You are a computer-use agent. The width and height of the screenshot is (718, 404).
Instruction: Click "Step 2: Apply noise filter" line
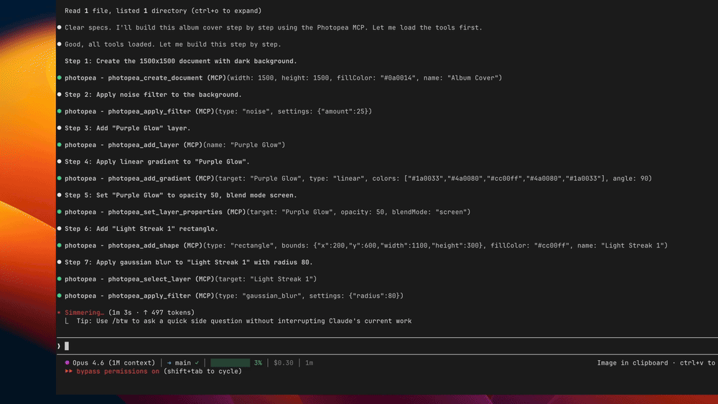153,95
